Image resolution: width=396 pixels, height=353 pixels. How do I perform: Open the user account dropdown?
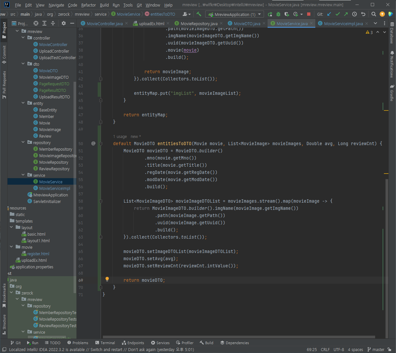click(187, 14)
